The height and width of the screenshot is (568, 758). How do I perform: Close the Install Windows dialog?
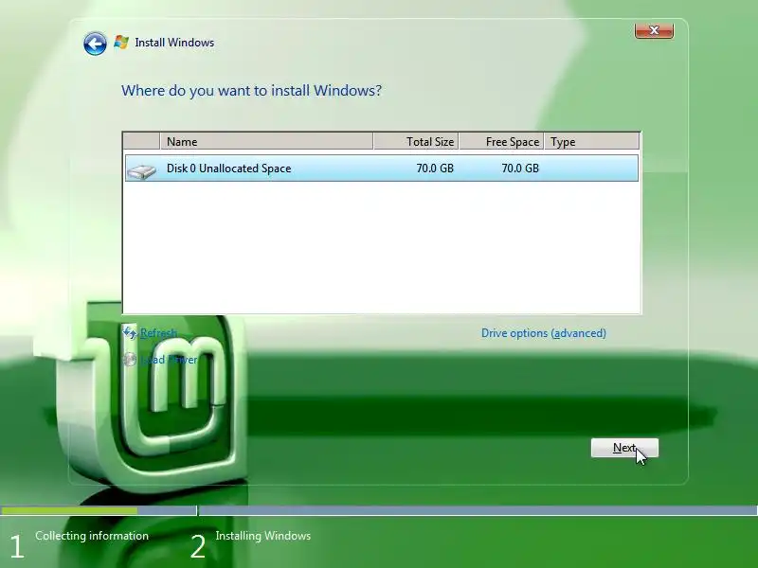click(654, 30)
